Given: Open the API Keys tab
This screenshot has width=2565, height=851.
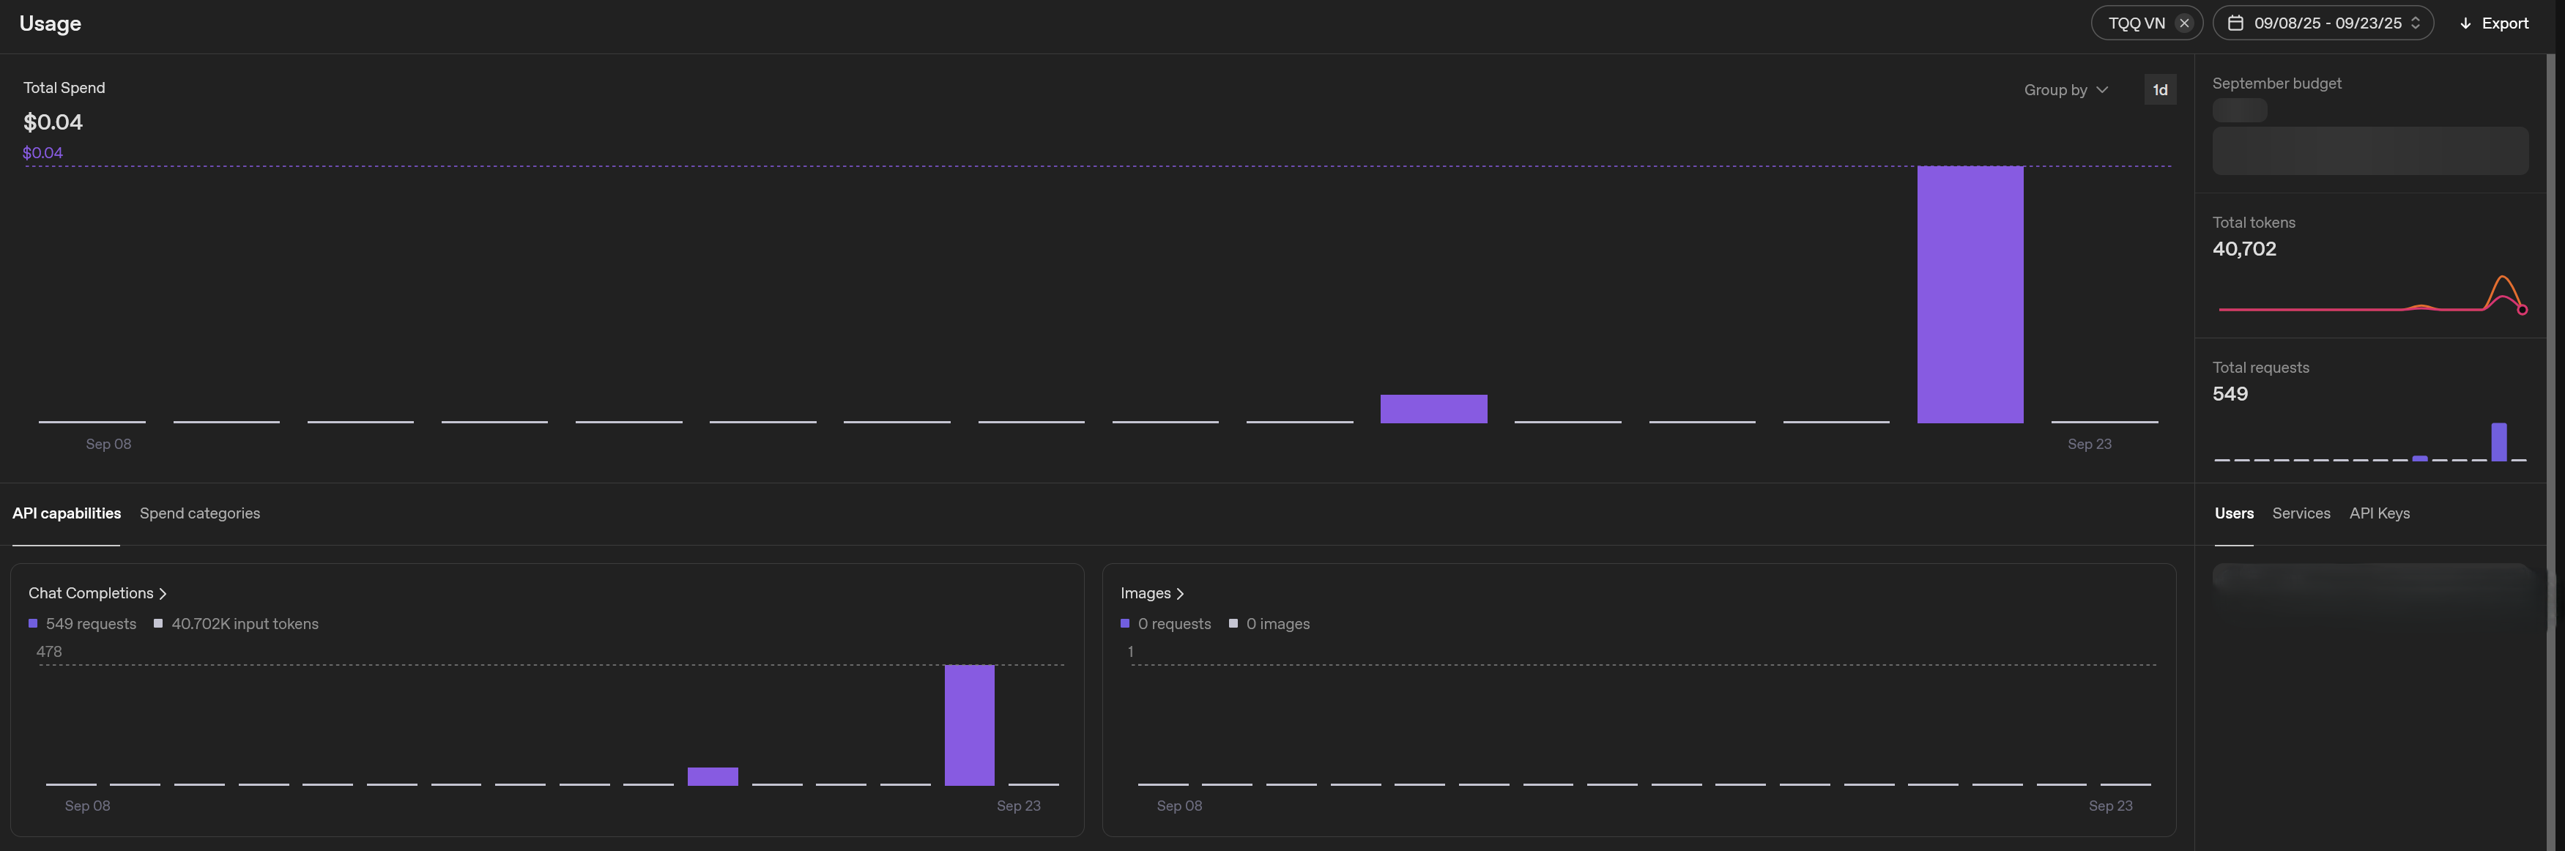Looking at the screenshot, I should [x=2380, y=513].
